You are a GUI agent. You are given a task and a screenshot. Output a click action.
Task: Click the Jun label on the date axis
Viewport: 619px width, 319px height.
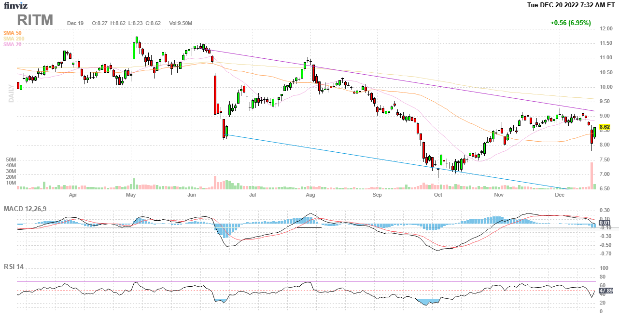pos(192,195)
